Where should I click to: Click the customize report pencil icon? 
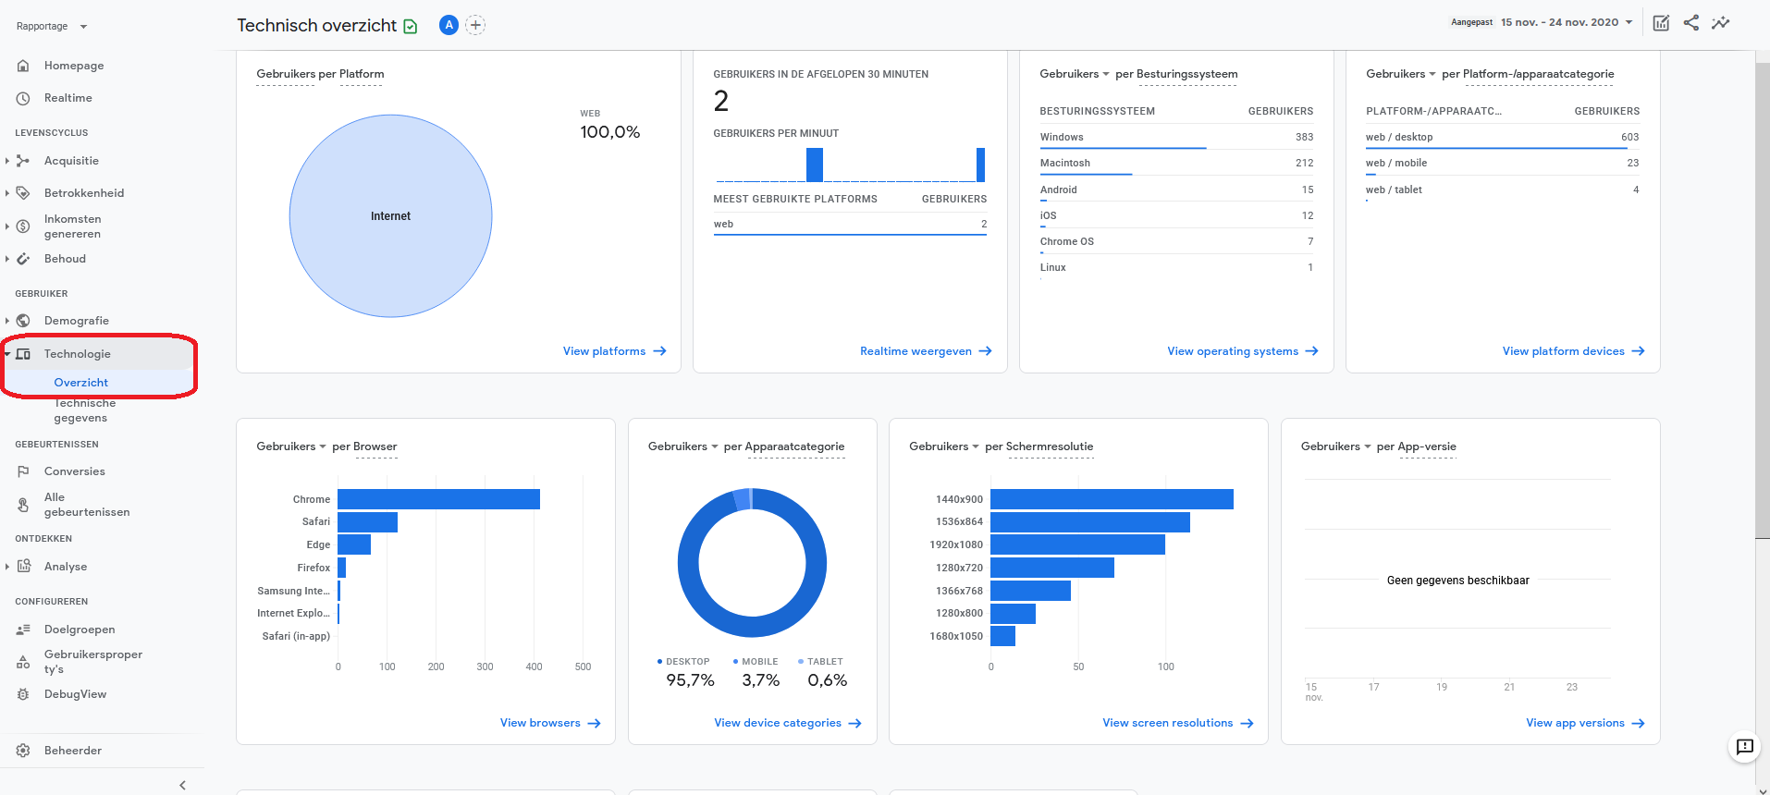tap(1661, 23)
